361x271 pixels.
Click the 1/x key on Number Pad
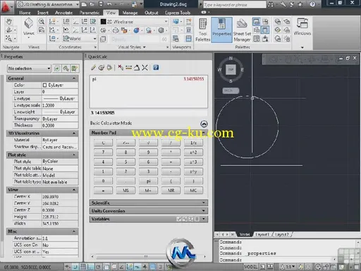[193, 143]
